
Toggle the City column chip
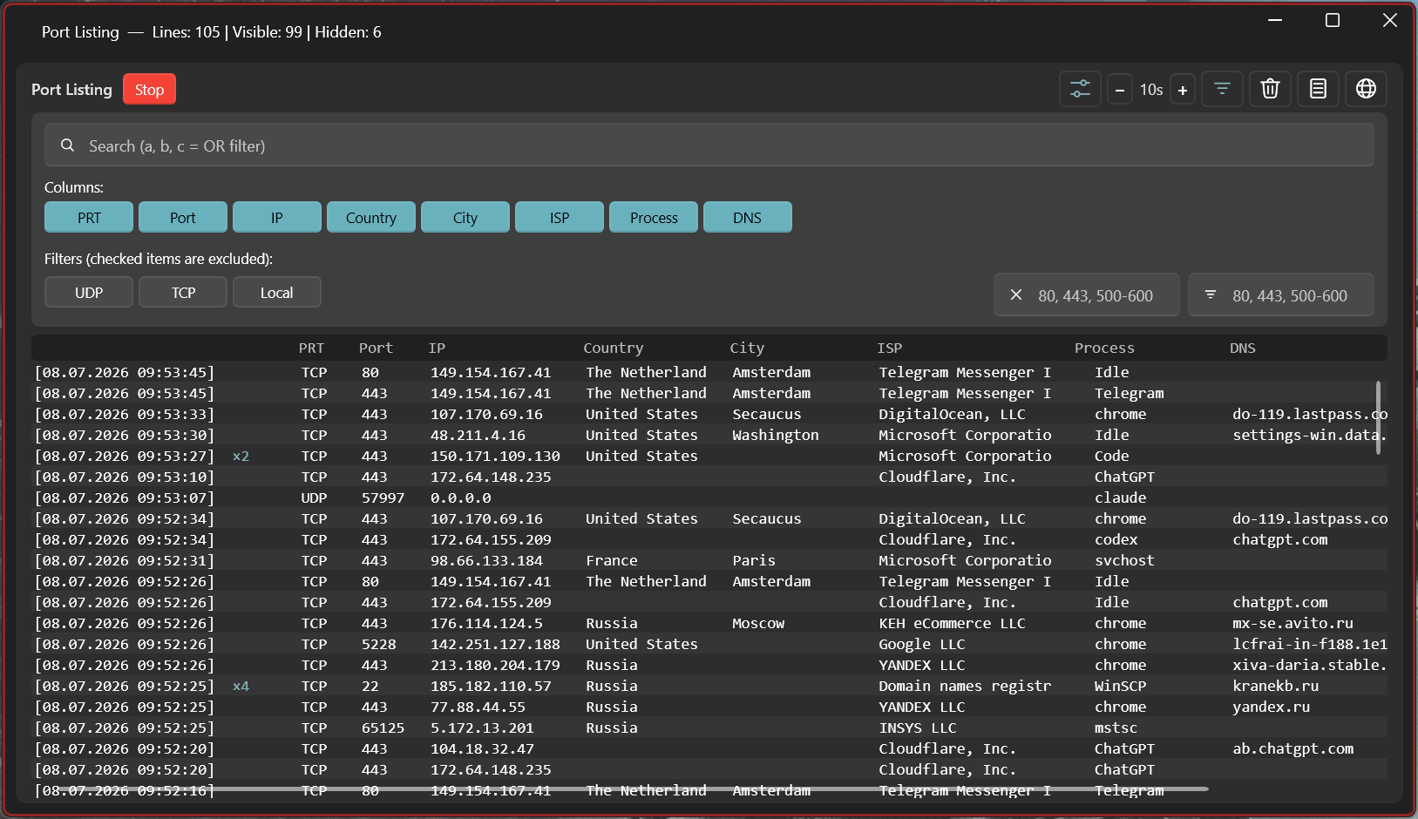pos(465,217)
